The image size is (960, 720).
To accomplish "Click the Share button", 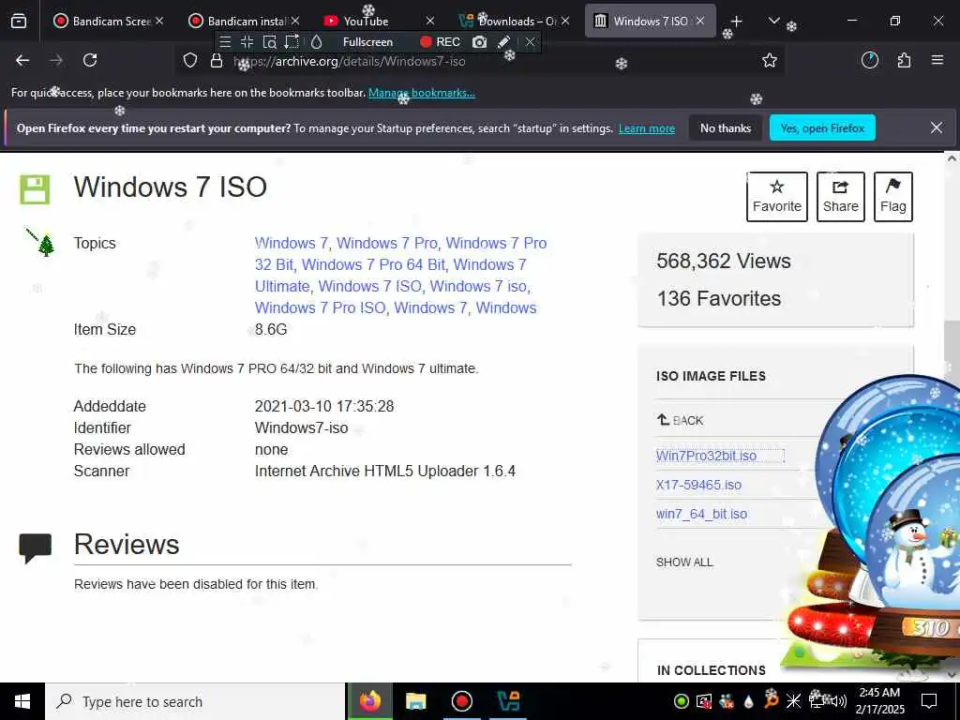I will click(x=841, y=197).
